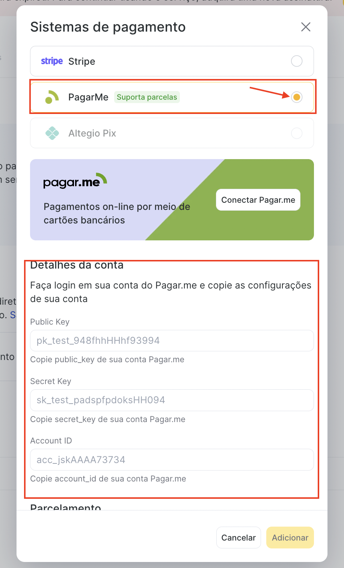Click the Adicionar button
Image resolution: width=344 pixels, height=568 pixels.
pos(290,538)
